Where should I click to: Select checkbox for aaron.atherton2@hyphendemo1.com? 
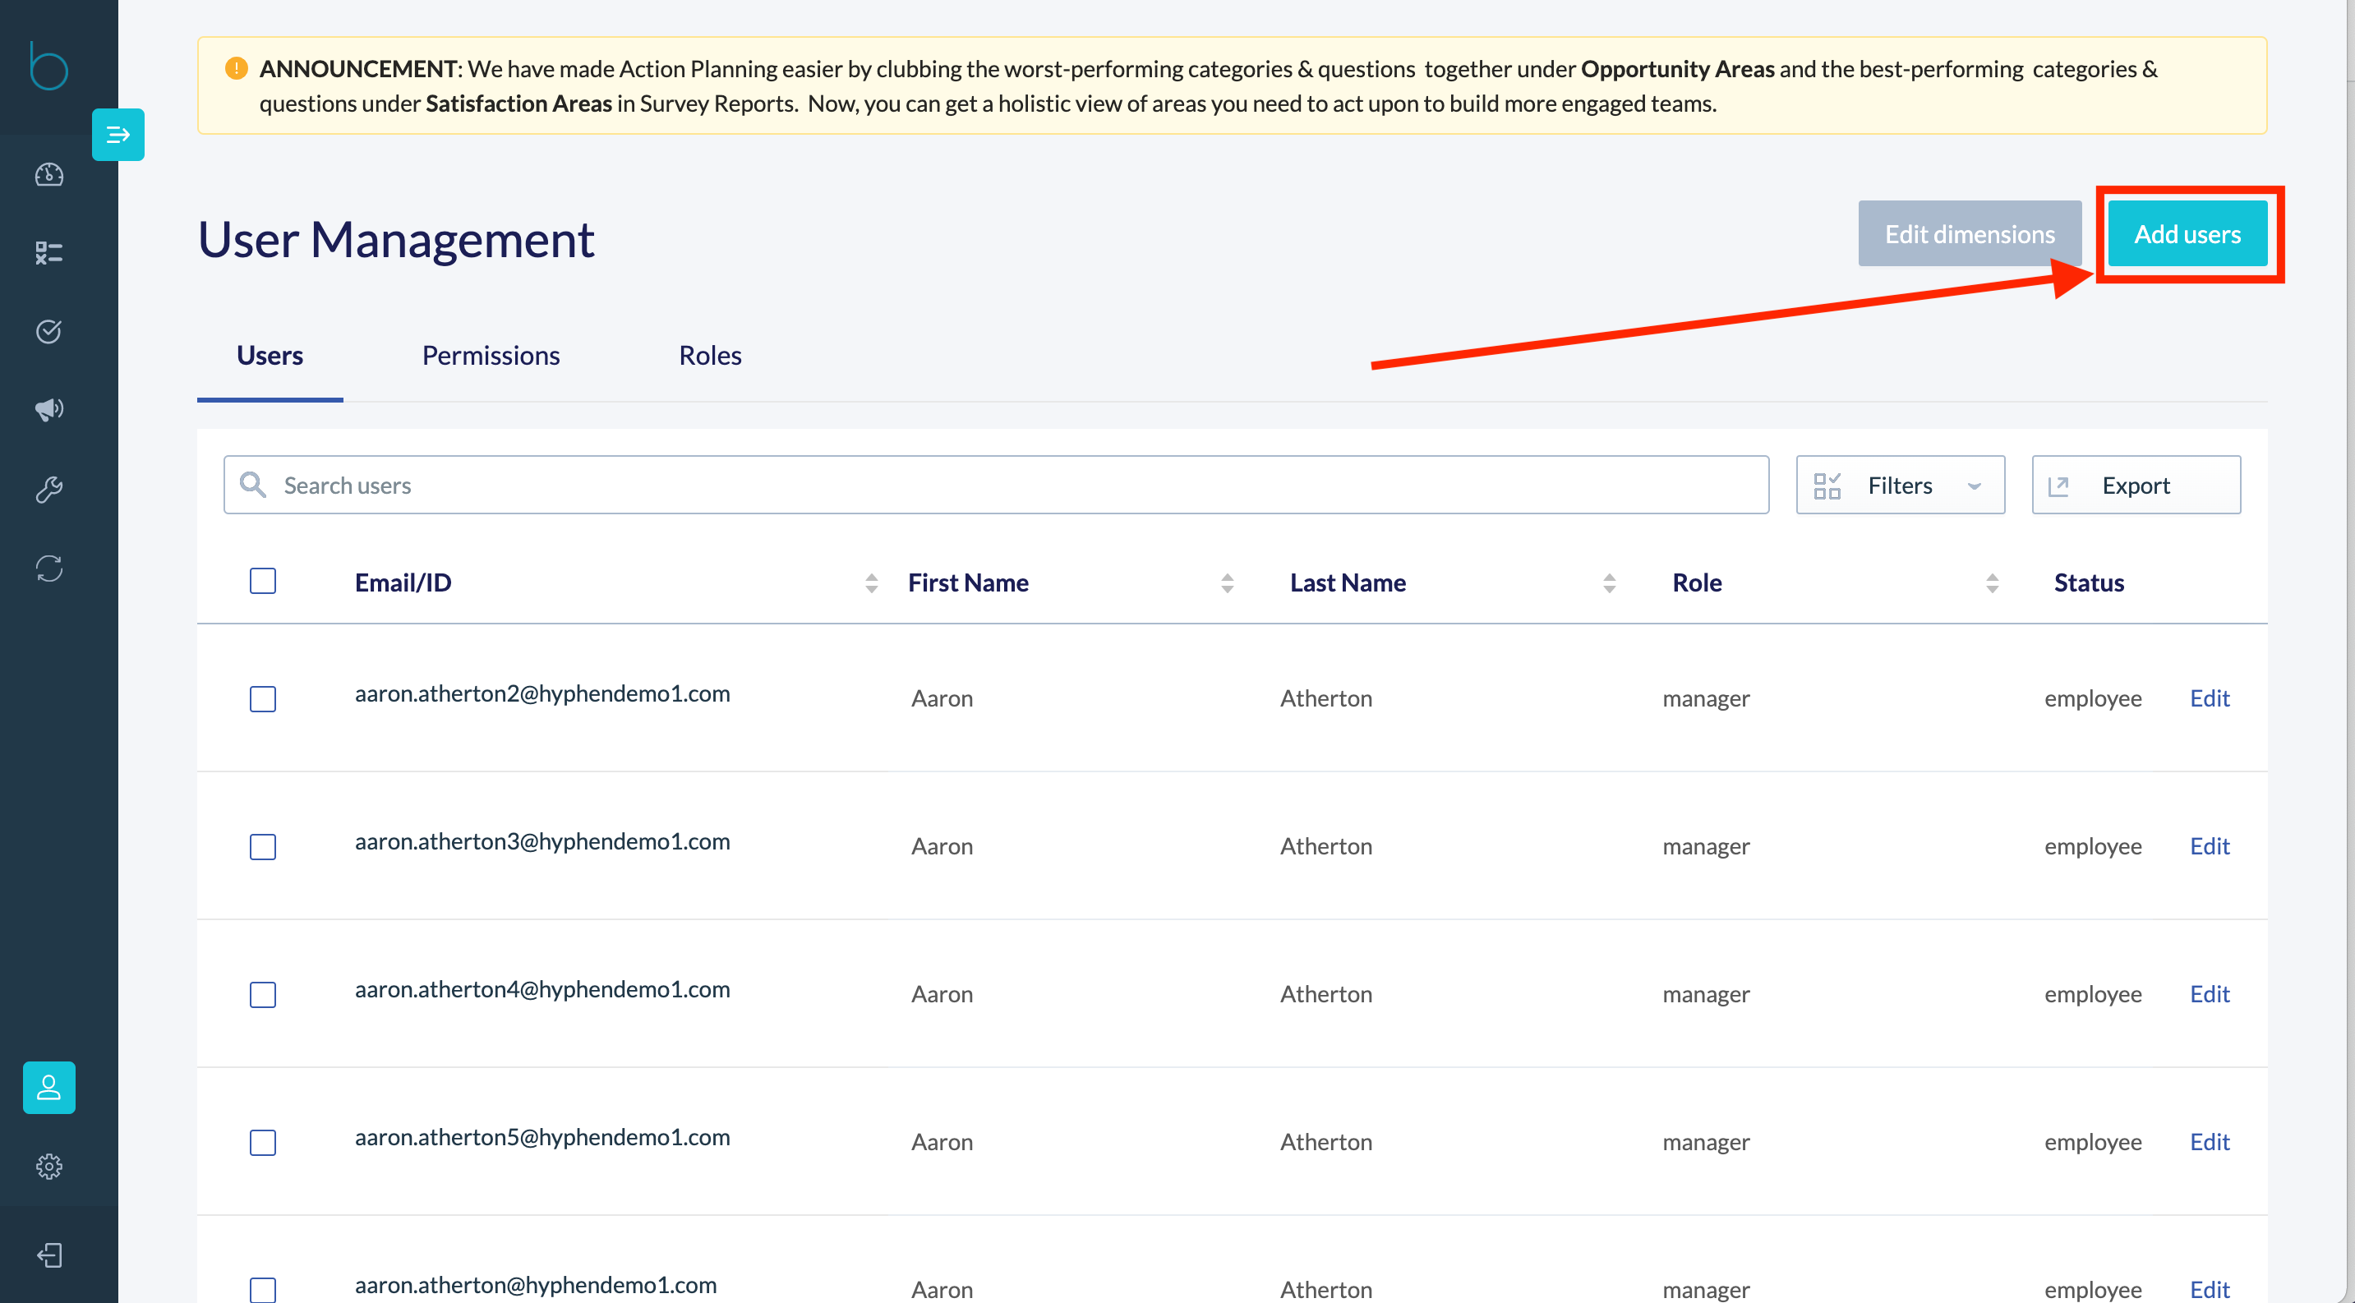click(263, 699)
